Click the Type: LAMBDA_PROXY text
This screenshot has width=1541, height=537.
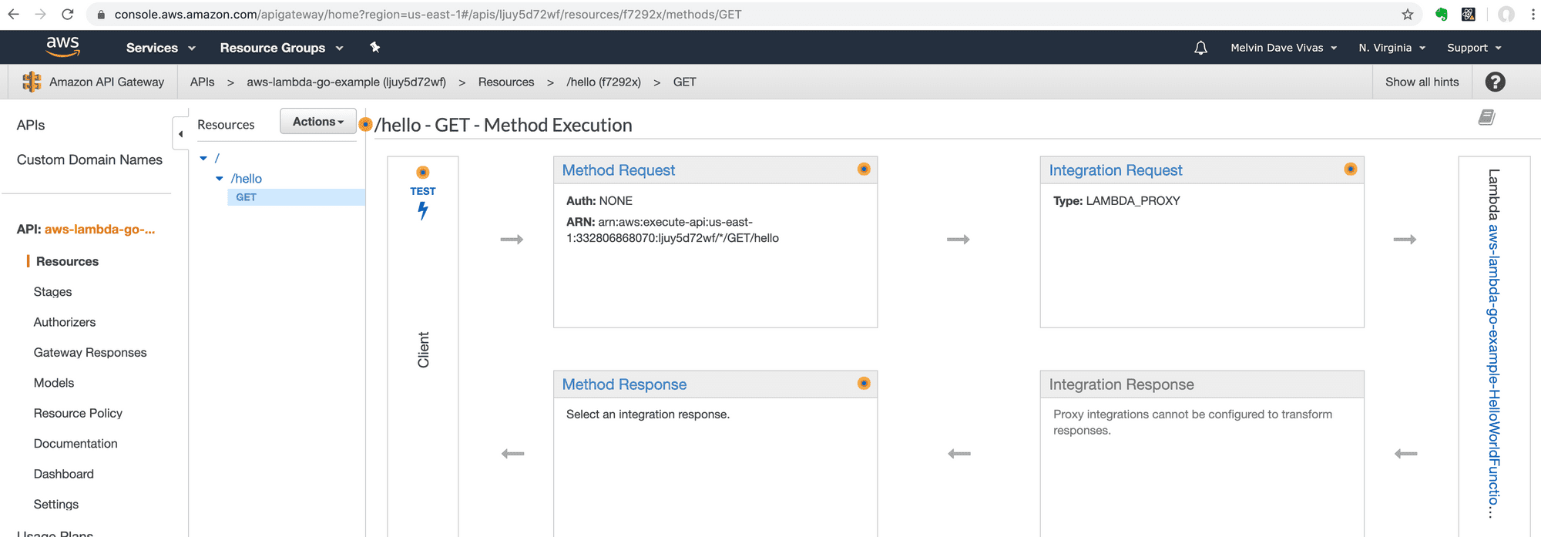tap(1116, 200)
